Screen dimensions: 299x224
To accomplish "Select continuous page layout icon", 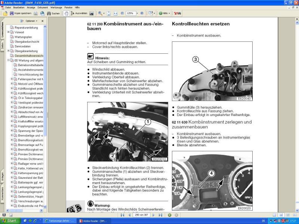I will click(281, 215).
